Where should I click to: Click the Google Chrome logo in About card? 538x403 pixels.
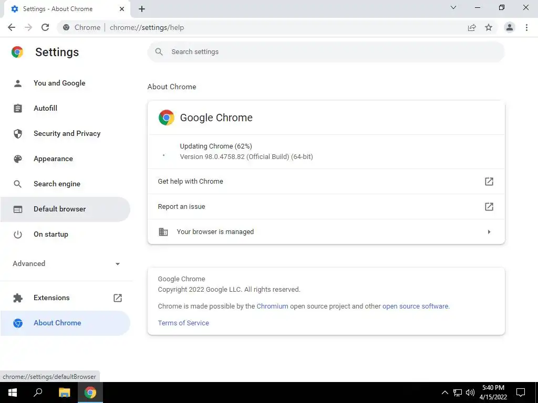(x=167, y=118)
